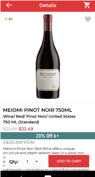This screenshot has height=177, width=95.
Task: Expand the Qty dropdown arrow
Action: pyautogui.click(x=36, y=161)
